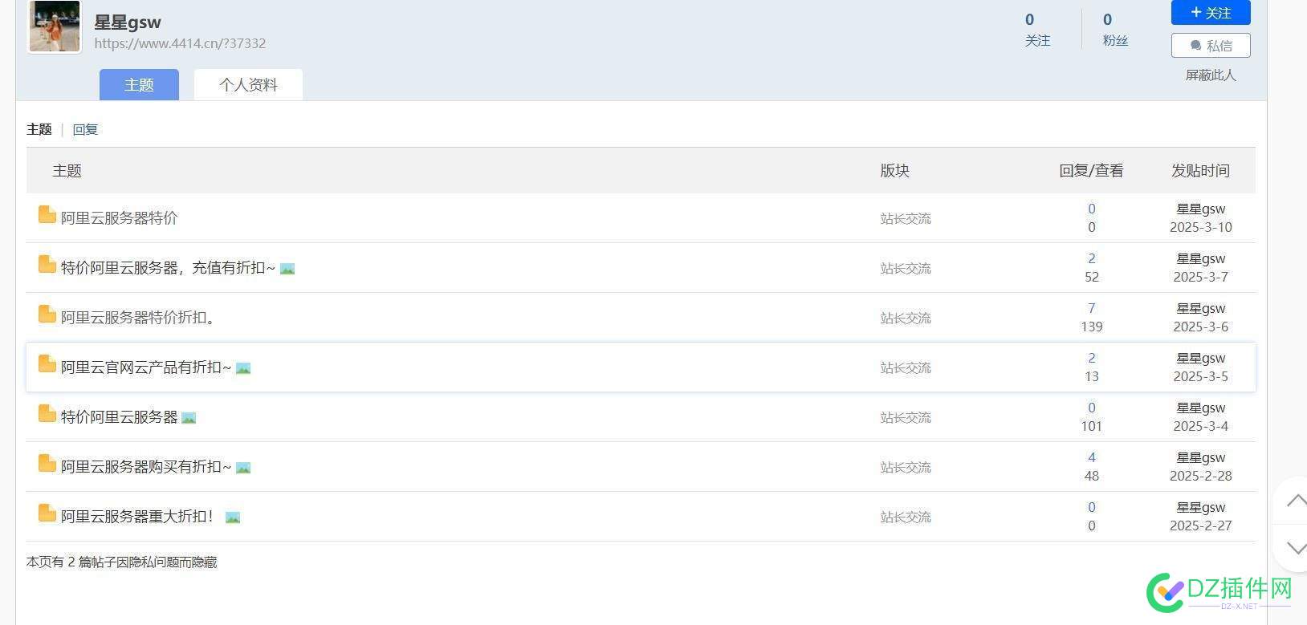Screen dimensions: 1307x625
Task: Open thread 特价阿里云服务器,充值有折扣~
Action: pos(168,268)
